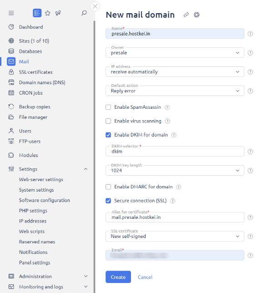
Task: Click the copy link icon beside title
Action: (186, 15)
